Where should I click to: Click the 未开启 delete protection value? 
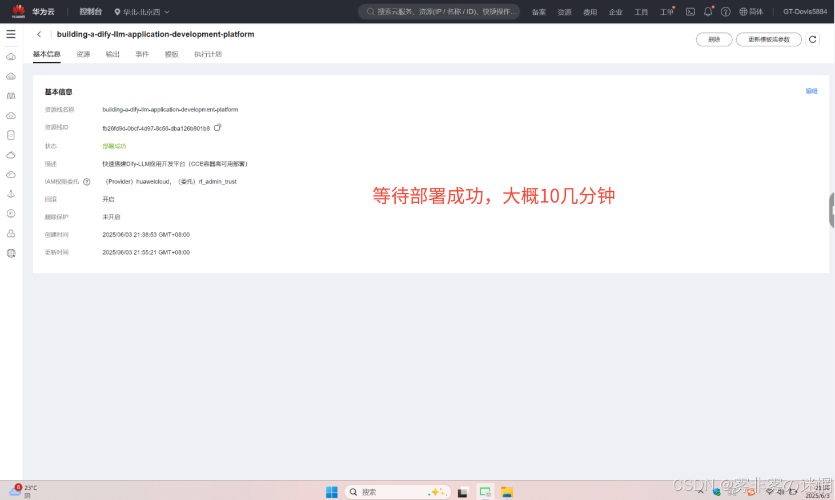click(x=111, y=217)
